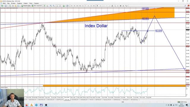Select the H1 timeframe button
Viewport: 190px width, 107px height.
(83, 6)
